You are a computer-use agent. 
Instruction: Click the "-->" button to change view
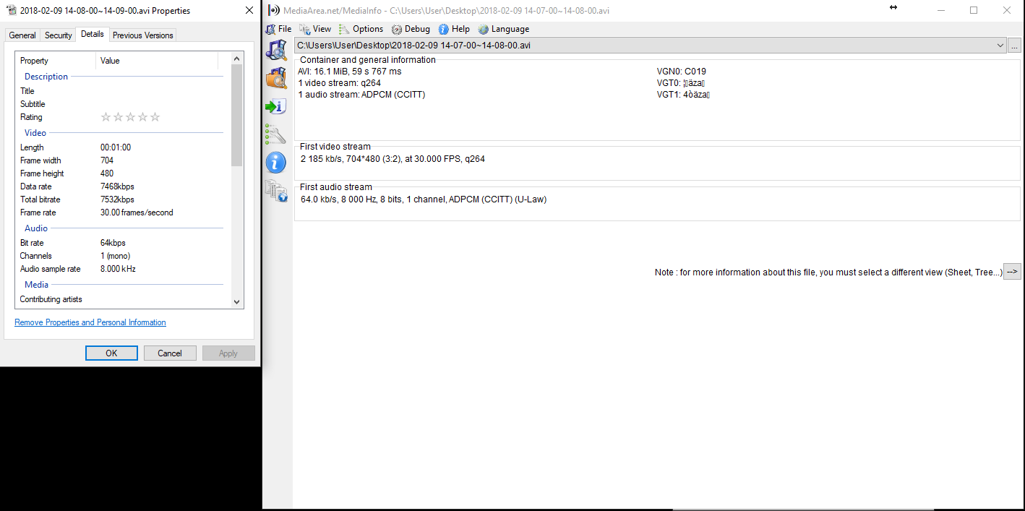(x=1012, y=272)
